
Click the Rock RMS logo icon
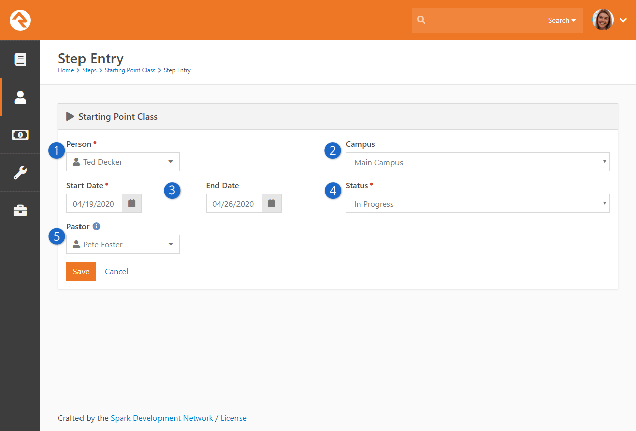[x=20, y=20]
